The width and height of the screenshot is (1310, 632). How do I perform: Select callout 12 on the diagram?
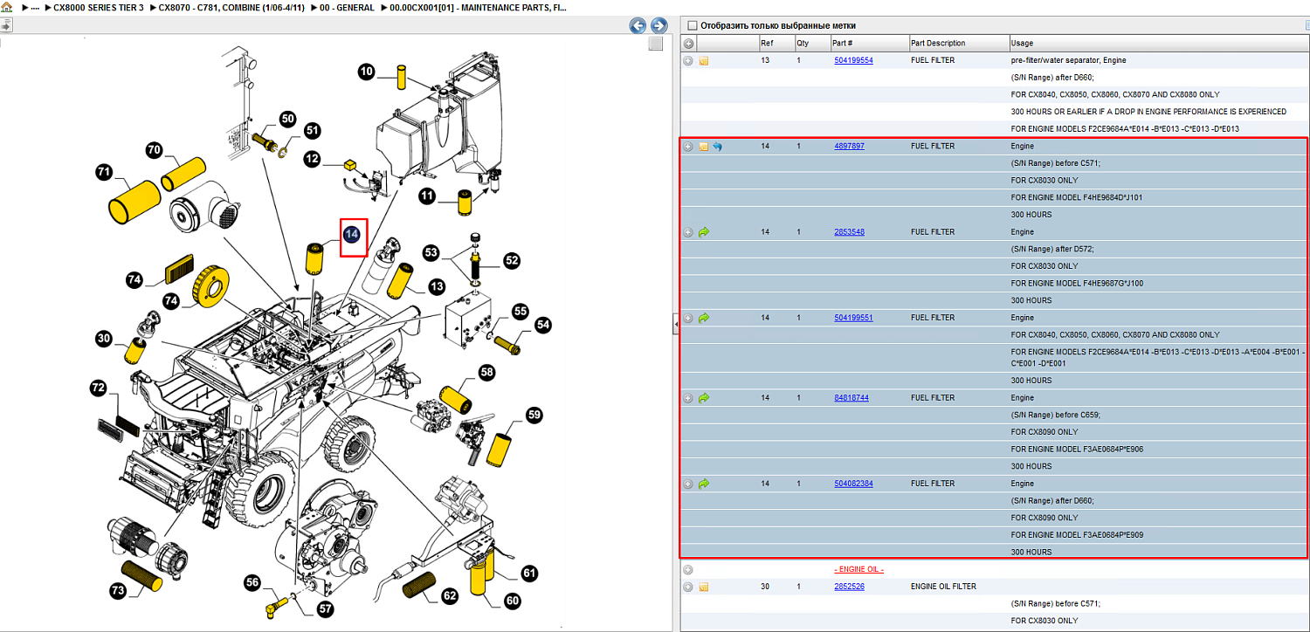(x=312, y=159)
